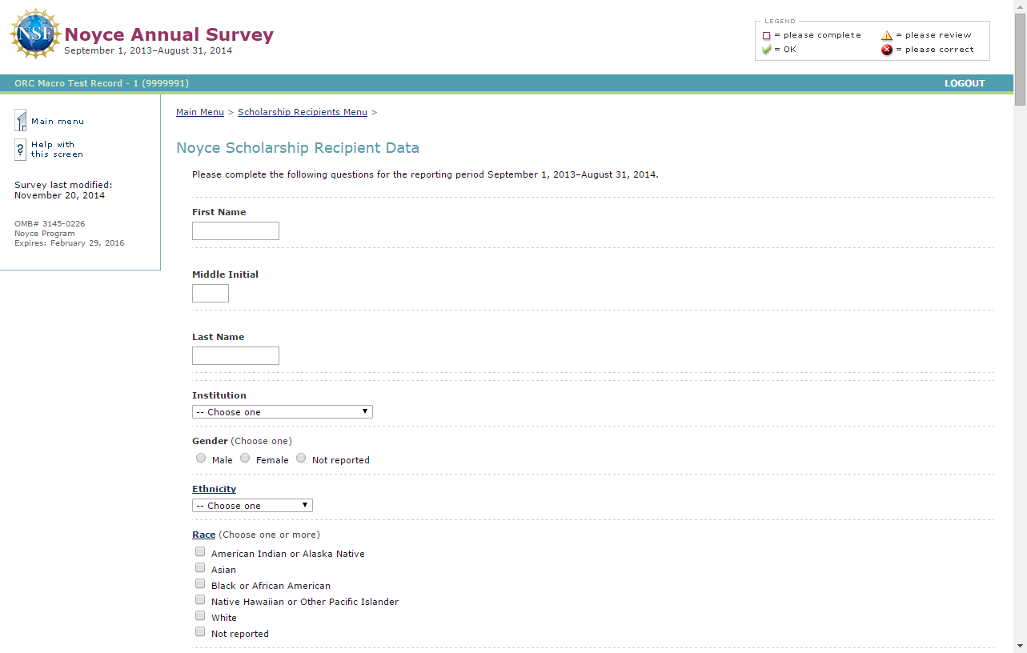The image size is (1027, 653).
Task: Click the scrollbar up arrow
Action: (1020, 7)
